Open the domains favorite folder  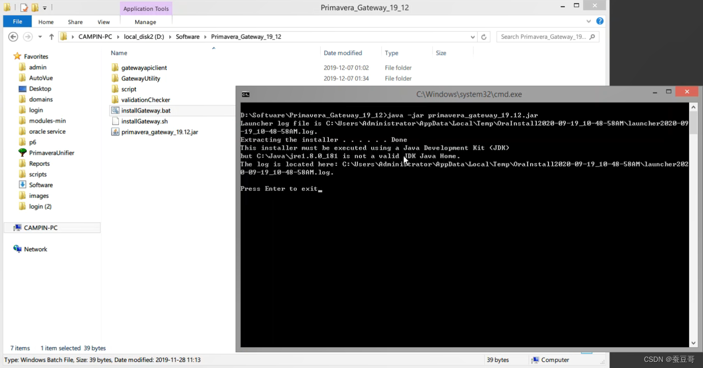[x=41, y=99]
